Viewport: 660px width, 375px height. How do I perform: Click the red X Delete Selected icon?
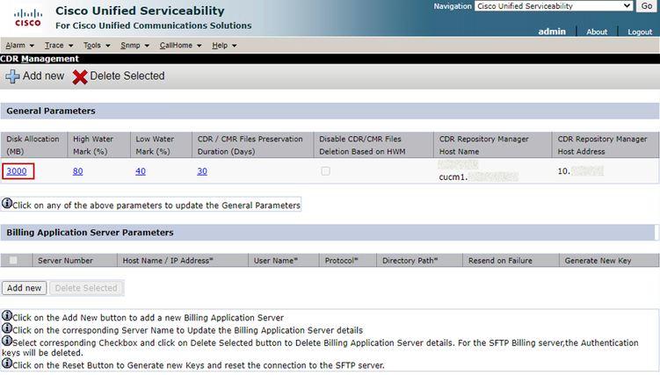coord(80,76)
